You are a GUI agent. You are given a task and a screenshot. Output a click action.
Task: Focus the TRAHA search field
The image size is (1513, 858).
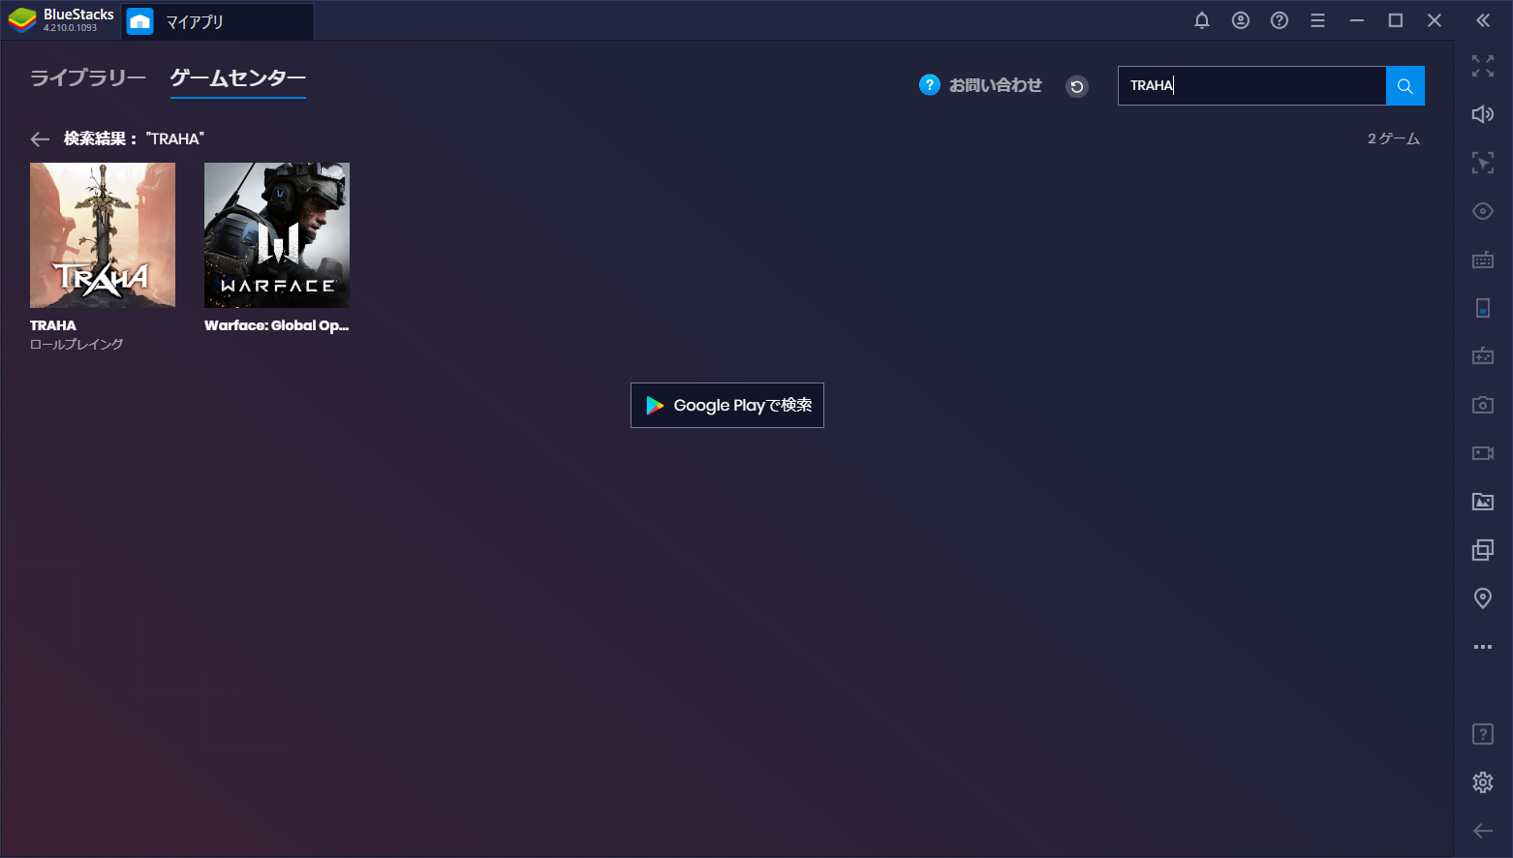(x=1251, y=86)
